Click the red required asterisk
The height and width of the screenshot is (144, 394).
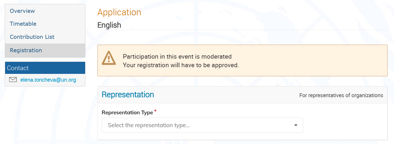155,111
